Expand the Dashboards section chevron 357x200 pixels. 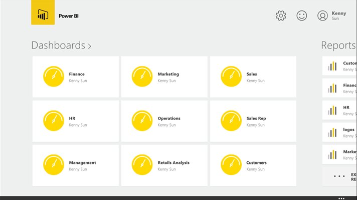tap(90, 46)
